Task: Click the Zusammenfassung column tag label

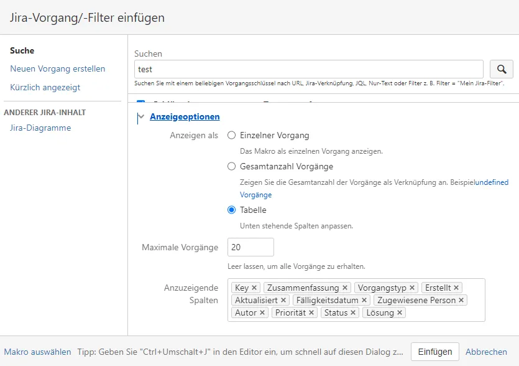Action: 303,288
